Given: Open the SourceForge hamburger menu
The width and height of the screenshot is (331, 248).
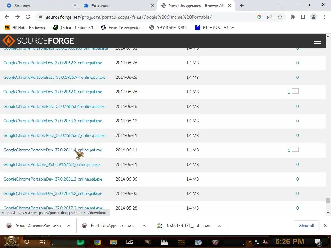Looking at the screenshot, I should (317, 41).
